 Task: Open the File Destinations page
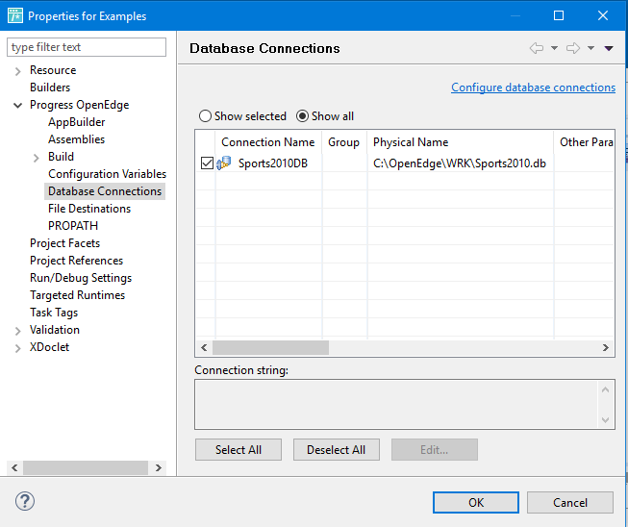click(x=89, y=209)
